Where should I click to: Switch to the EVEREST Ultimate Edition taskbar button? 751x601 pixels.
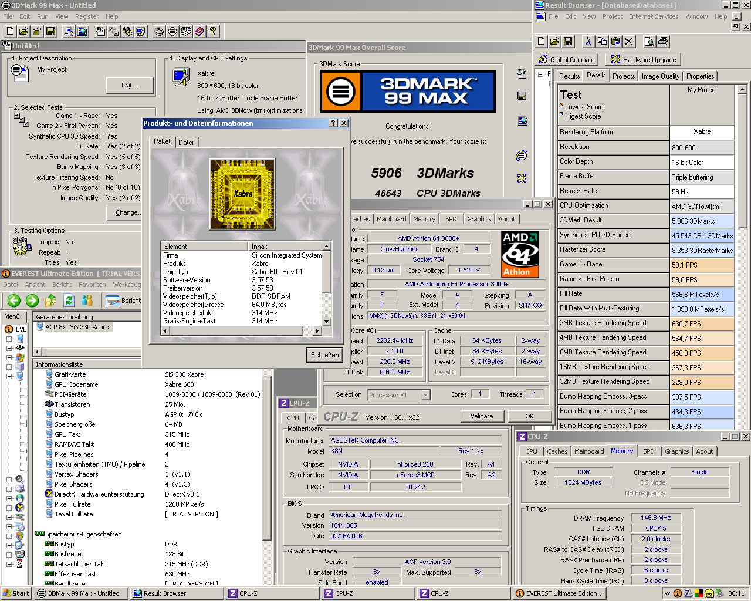pyautogui.click(x=560, y=593)
